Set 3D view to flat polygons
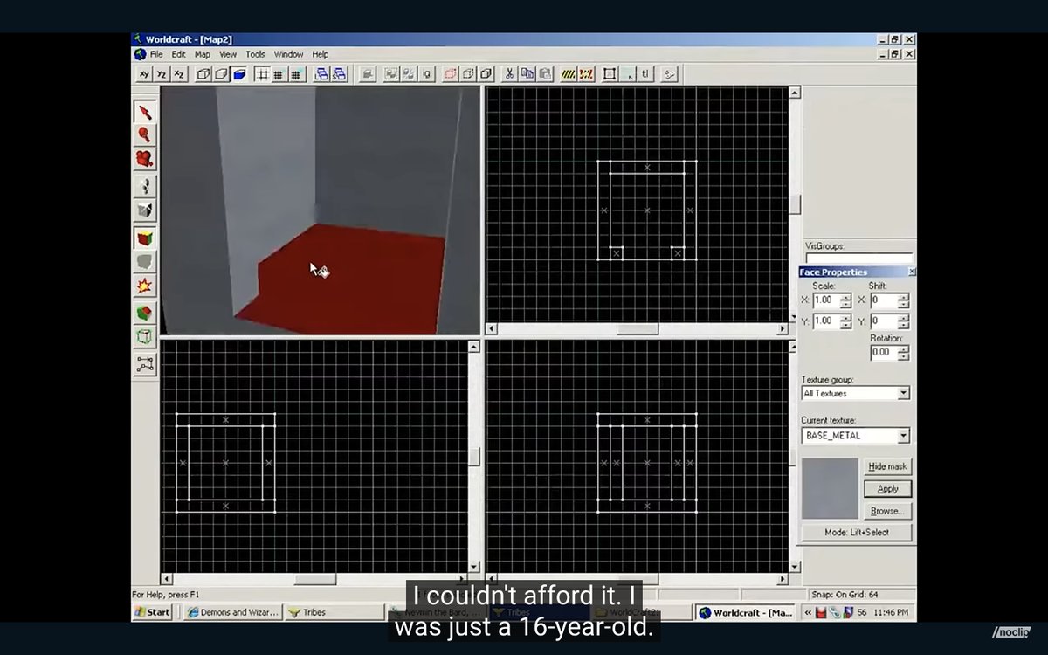1048x655 pixels. tap(221, 74)
